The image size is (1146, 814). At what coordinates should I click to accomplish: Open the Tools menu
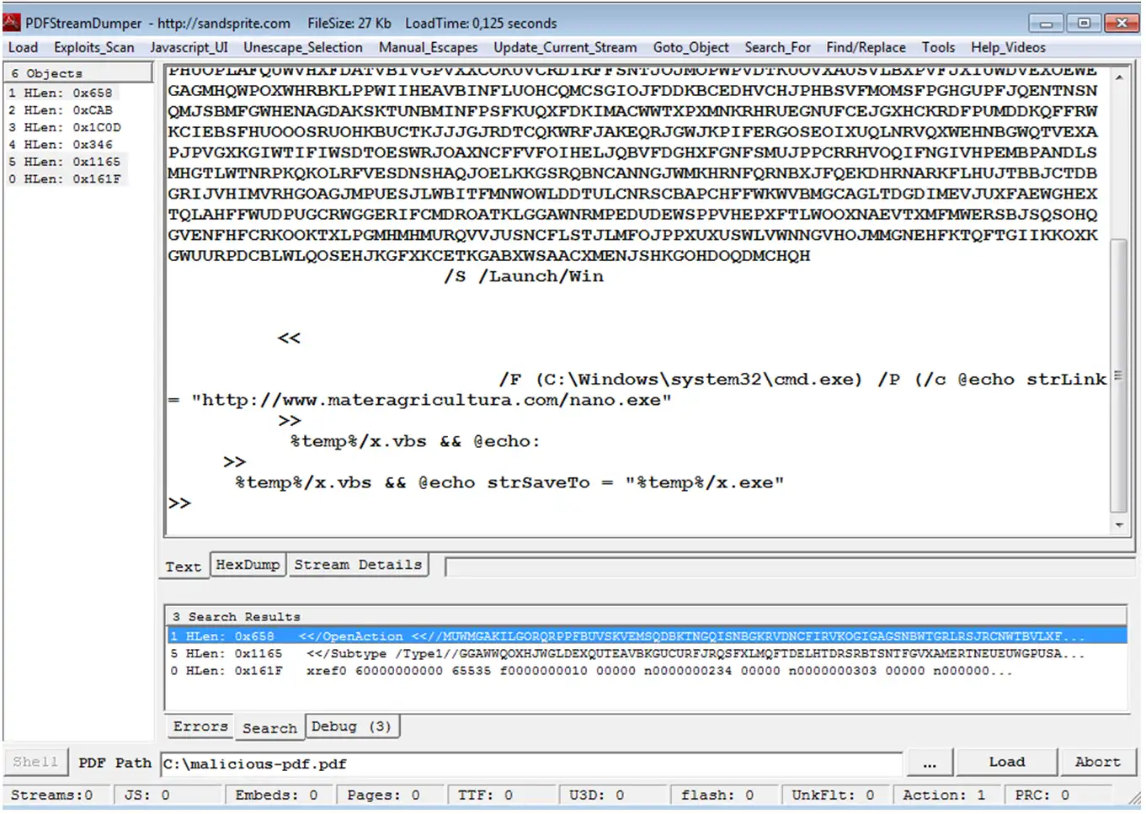(938, 48)
